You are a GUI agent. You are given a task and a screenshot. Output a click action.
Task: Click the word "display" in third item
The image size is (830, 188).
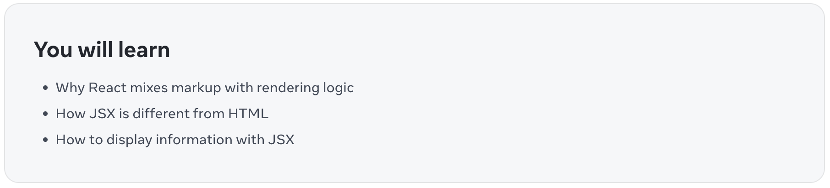[x=129, y=140]
